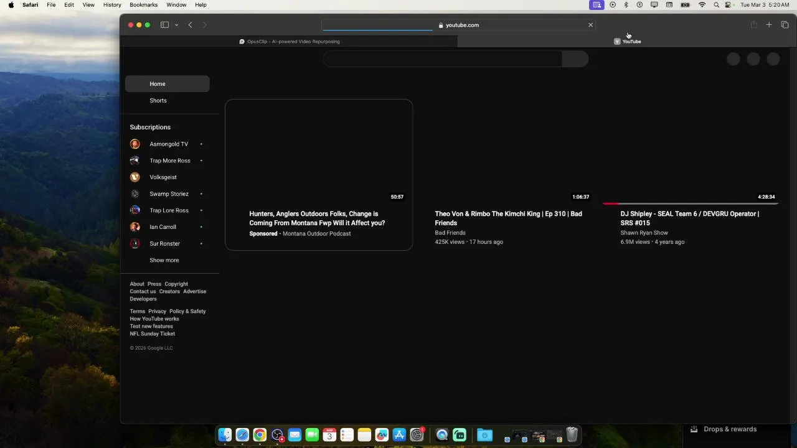
Task: Open Spotlight search in menu bar
Action: 716,4
